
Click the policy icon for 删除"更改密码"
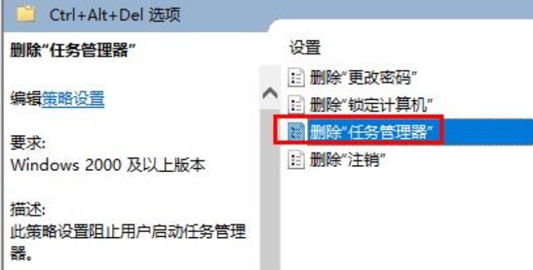coord(296,78)
